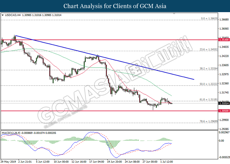Select the 1.35300 red price label
This screenshot has height=164, width=230.
(224, 40)
